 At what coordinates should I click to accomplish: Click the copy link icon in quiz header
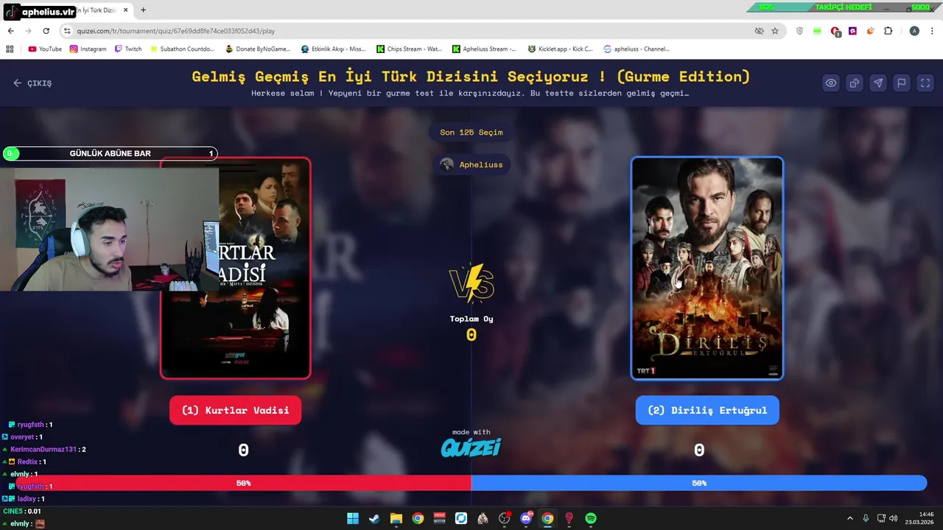pos(855,83)
